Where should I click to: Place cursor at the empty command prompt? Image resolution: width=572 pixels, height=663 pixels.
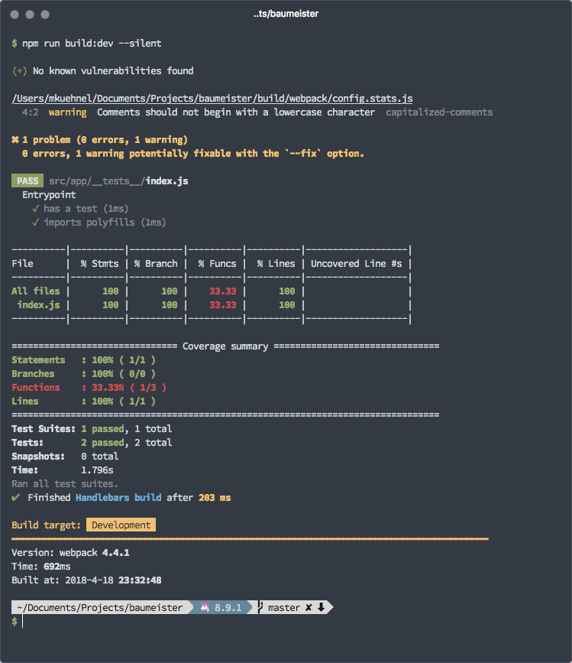click(24, 622)
